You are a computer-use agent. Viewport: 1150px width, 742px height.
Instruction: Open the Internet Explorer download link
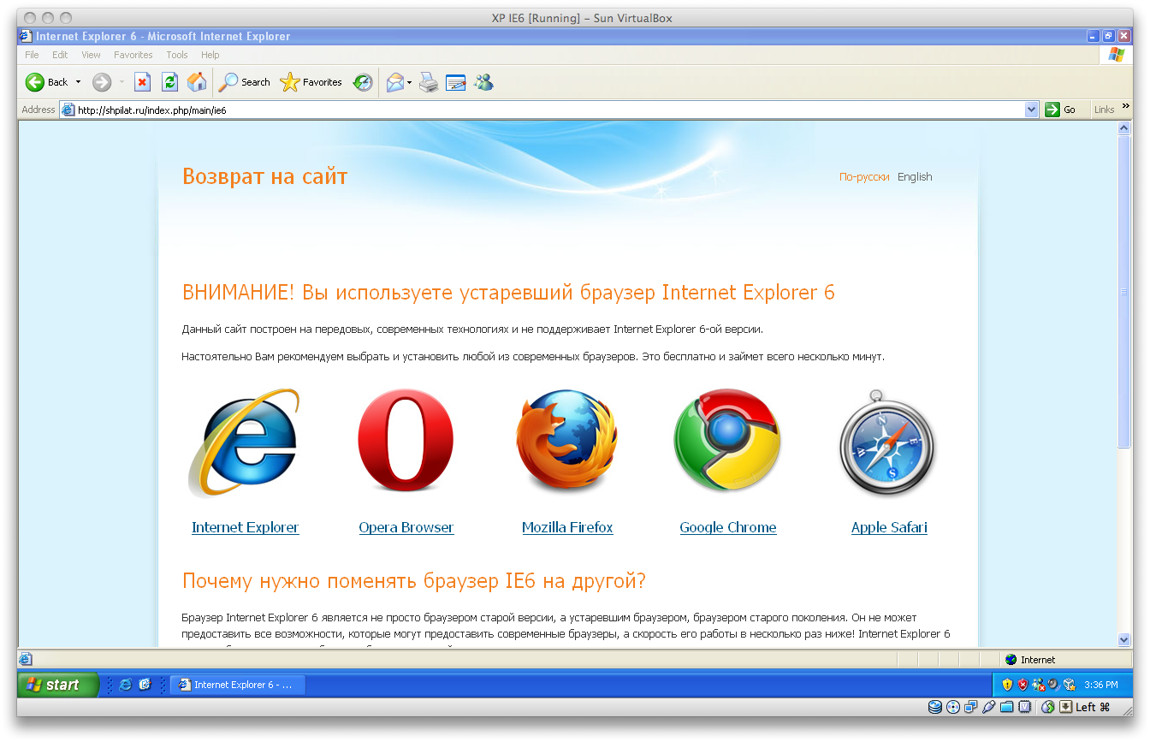(246, 527)
